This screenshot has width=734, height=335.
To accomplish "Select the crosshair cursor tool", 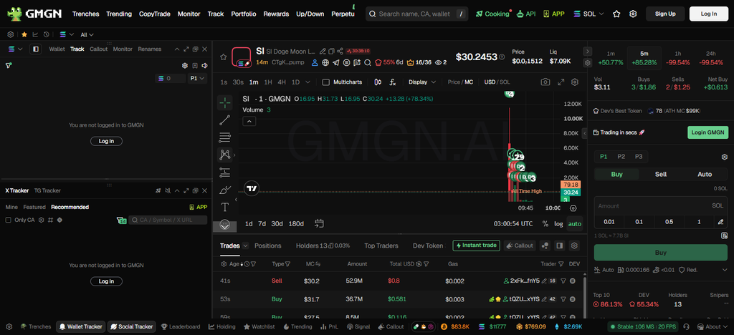I will point(224,103).
